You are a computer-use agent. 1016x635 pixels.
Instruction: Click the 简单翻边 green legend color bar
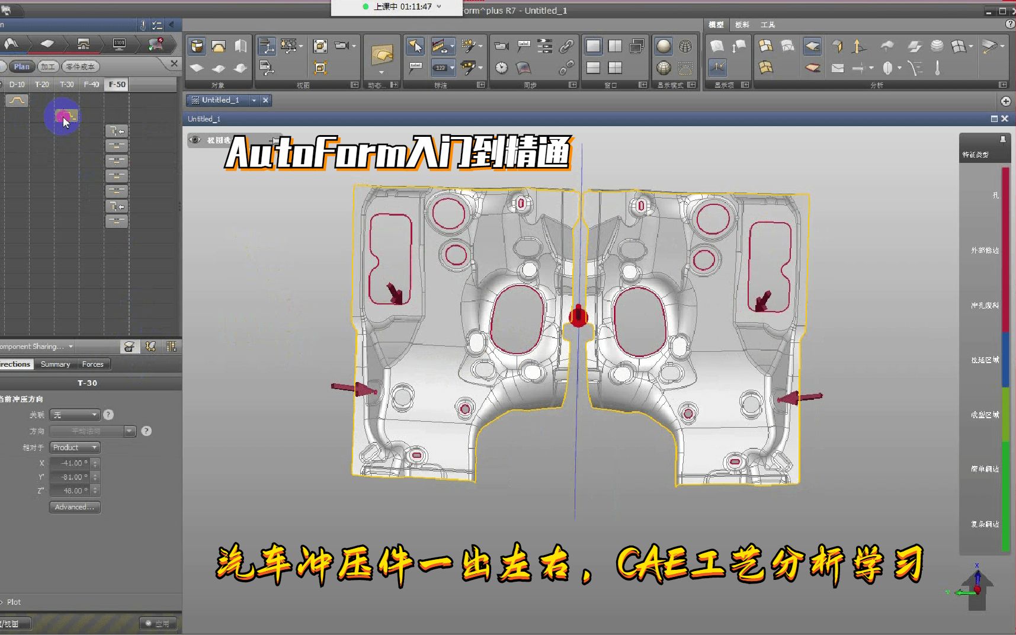1005,469
